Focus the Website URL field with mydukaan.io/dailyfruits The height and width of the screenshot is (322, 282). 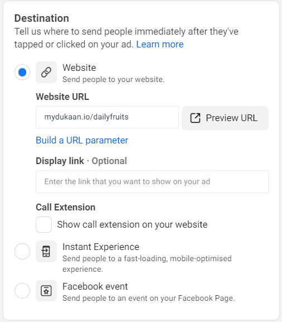tap(107, 117)
